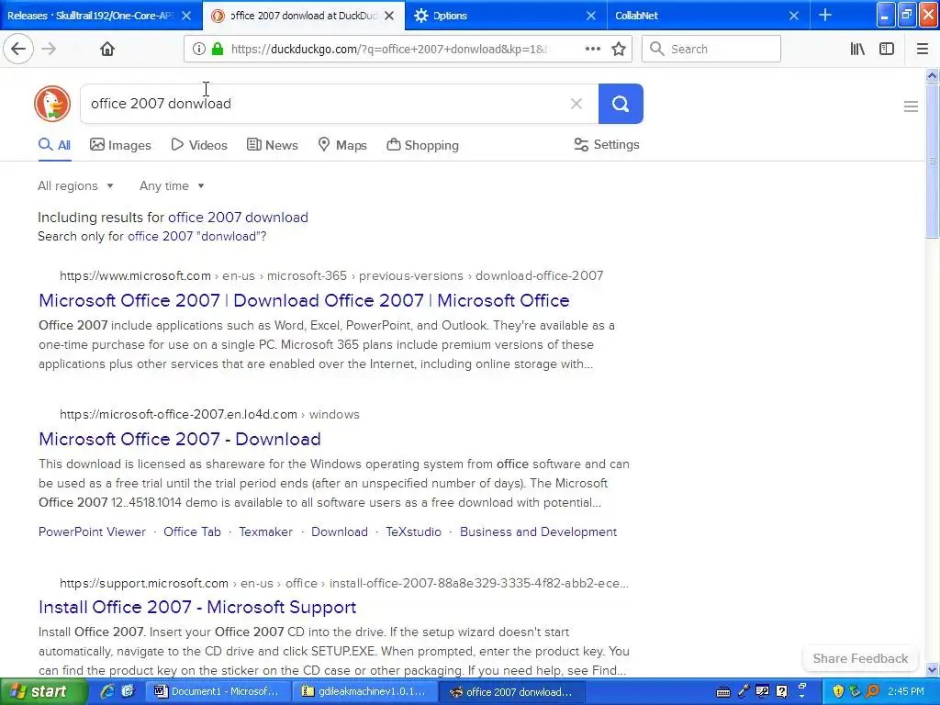Bookmark this page with the star icon

619,50
